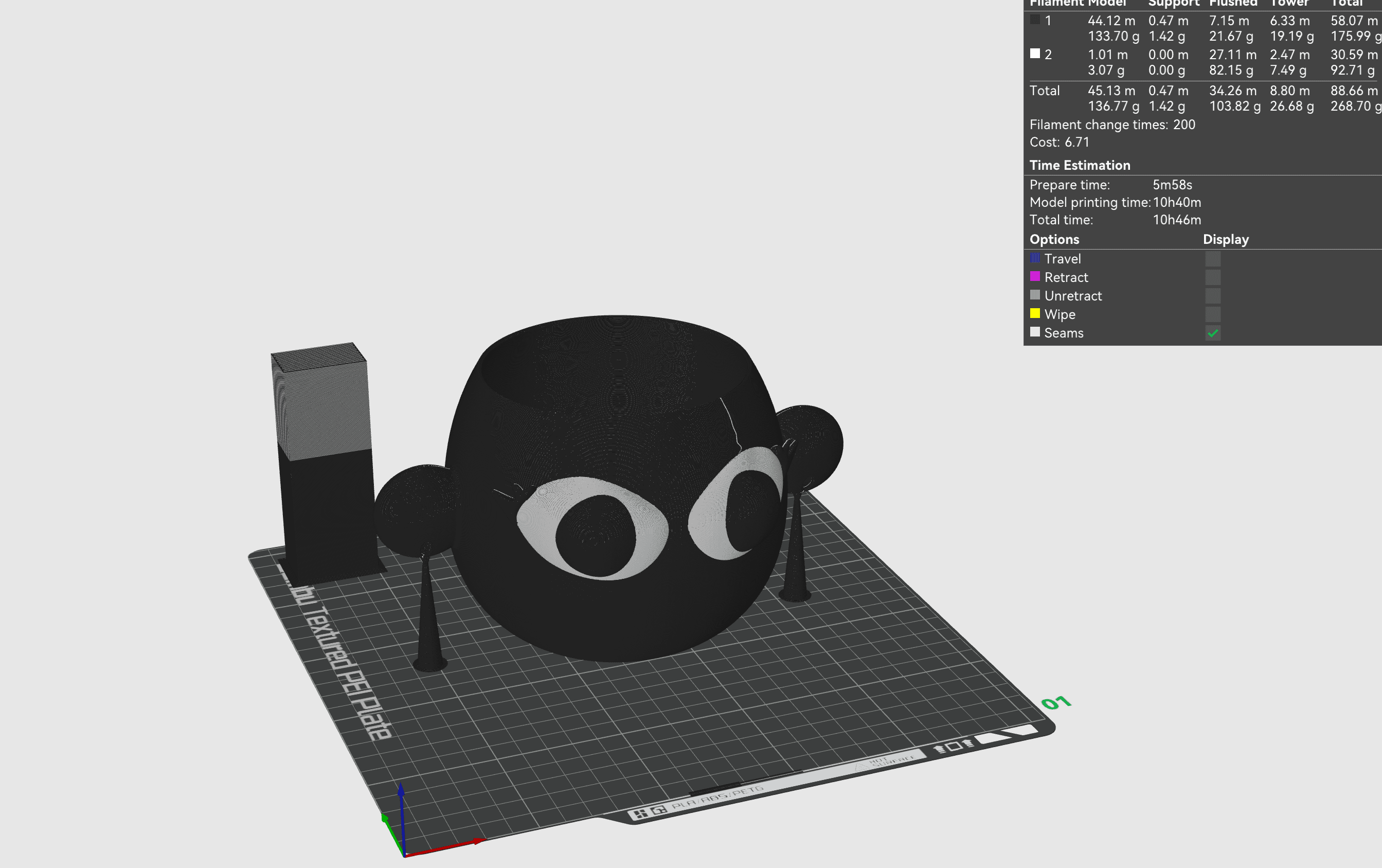Click the 'Options' column heading
This screenshot has width=1382, height=868.
coord(1054,239)
